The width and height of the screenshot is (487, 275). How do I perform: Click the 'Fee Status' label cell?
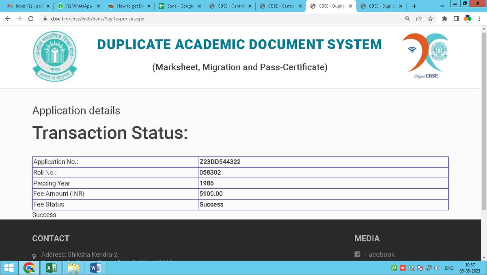point(115,204)
